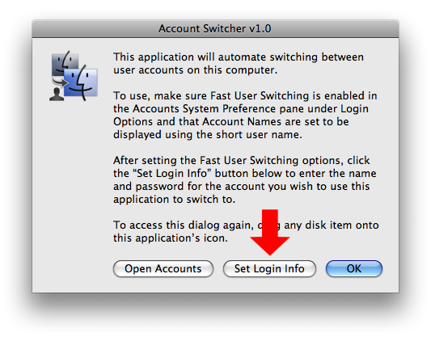Click the To access this dialog again text

(184, 225)
